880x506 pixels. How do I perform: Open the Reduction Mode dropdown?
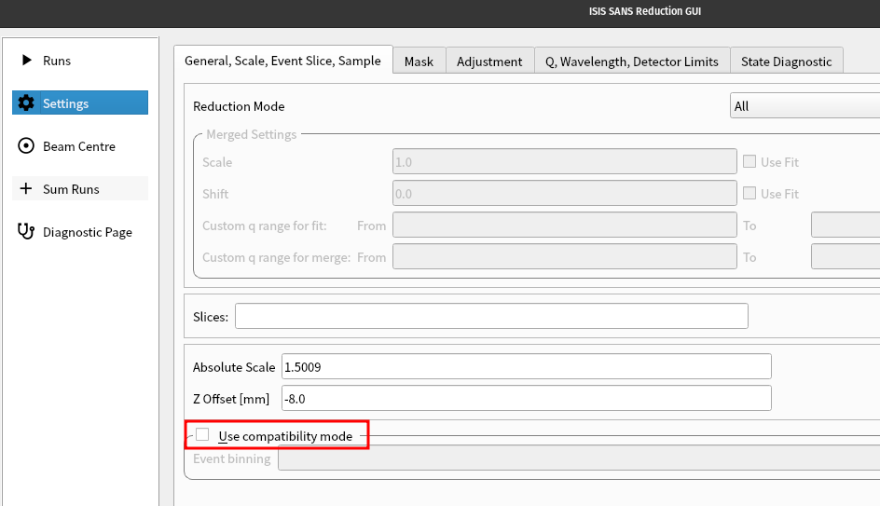tap(804, 106)
